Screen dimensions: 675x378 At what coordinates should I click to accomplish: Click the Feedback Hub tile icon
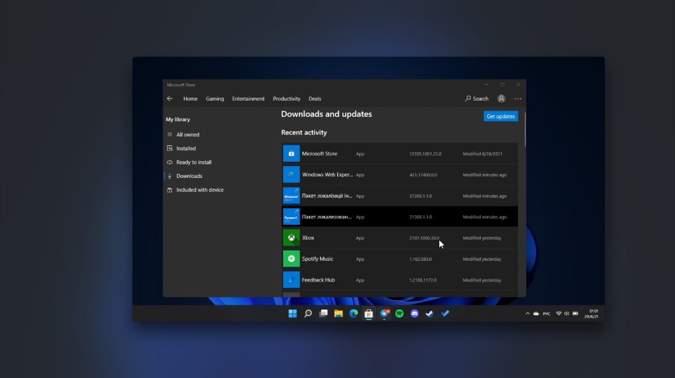[x=291, y=280]
